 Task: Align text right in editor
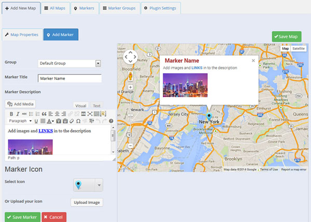[x=64, y=114]
